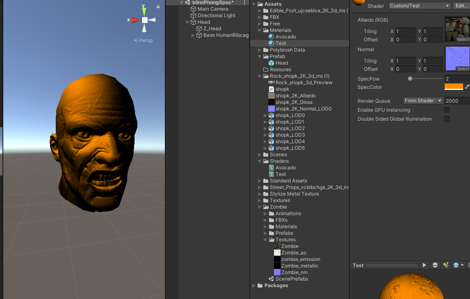Expand the shopk_LOD1 model
The width and height of the screenshot is (470, 299).
pos(265,122)
